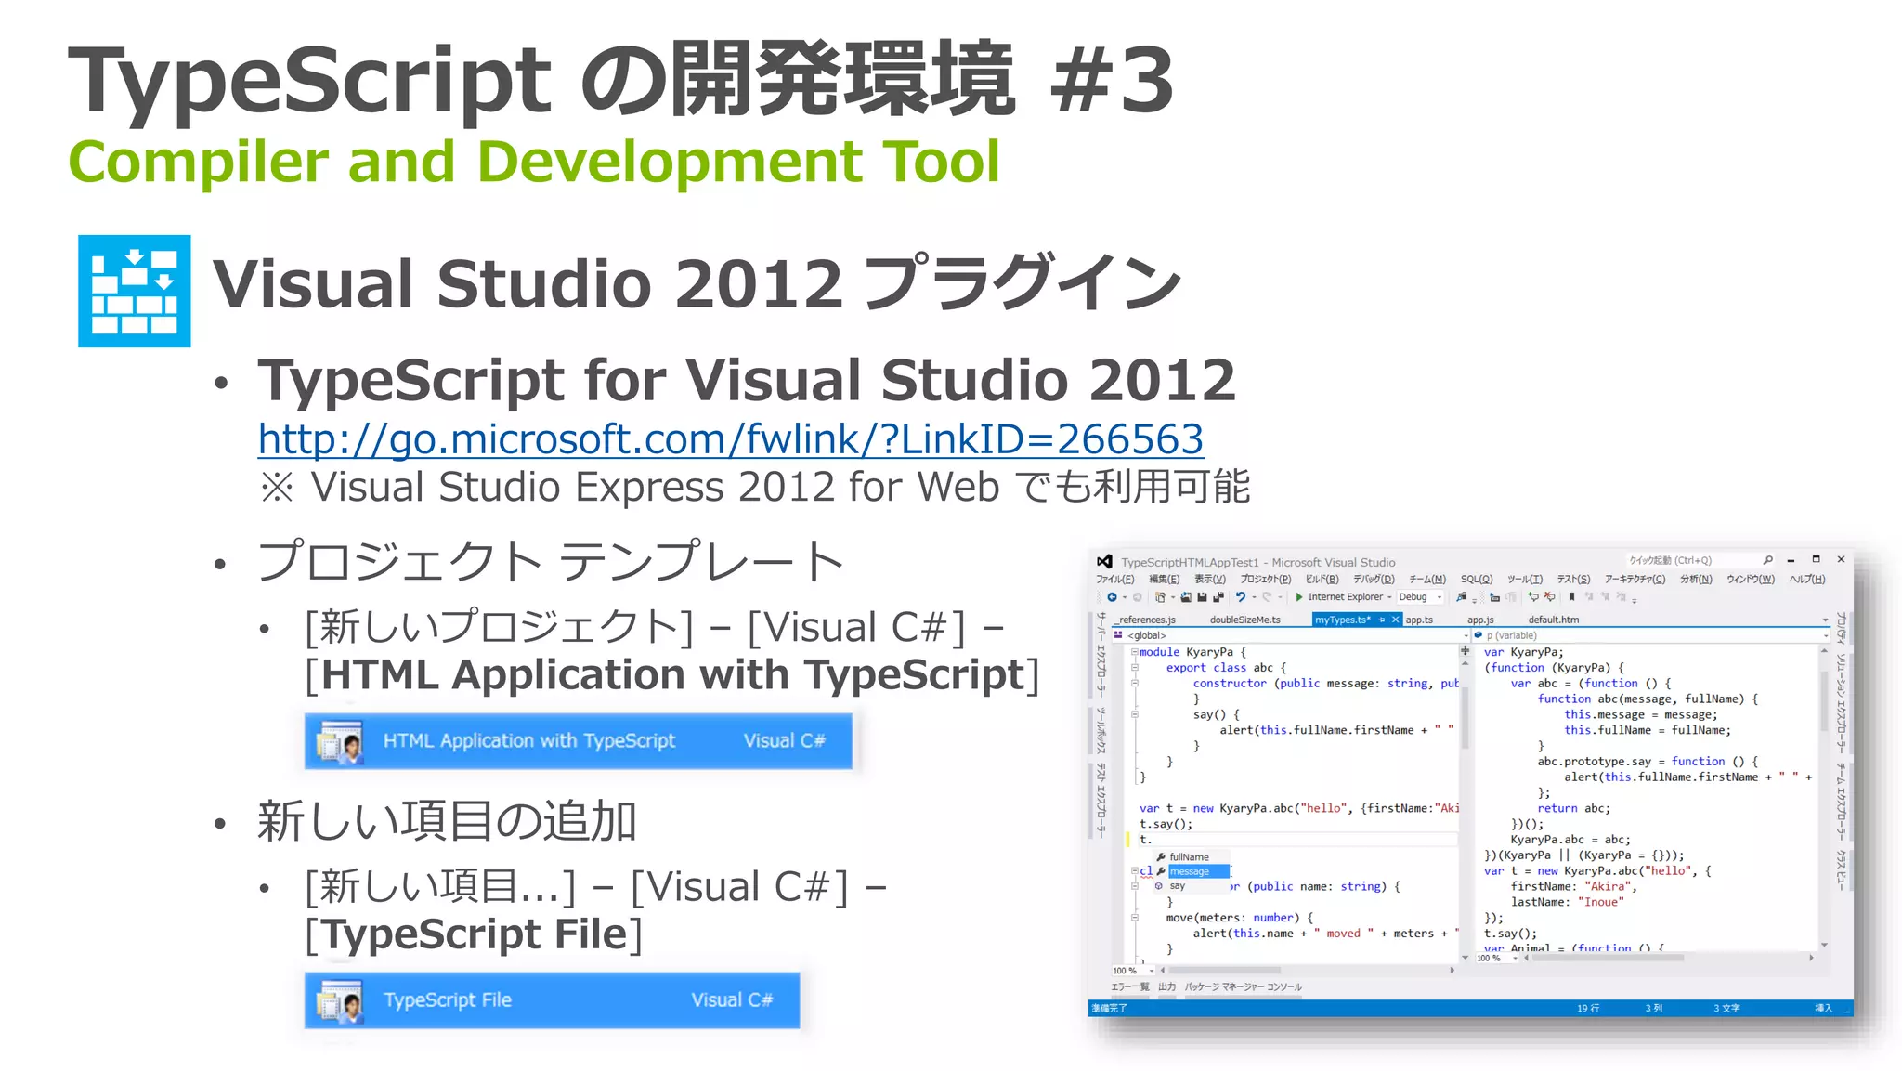Viewport: 1902px width, 1071px height.
Task: Collapse the move(meters) method block
Action: pyautogui.click(x=1135, y=918)
